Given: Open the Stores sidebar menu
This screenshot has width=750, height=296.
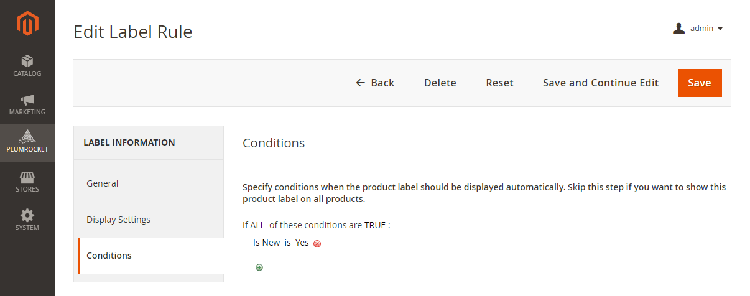Looking at the screenshot, I should coord(27,182).
